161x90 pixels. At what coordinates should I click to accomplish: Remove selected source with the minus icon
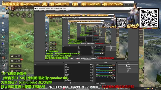[68, 83]
